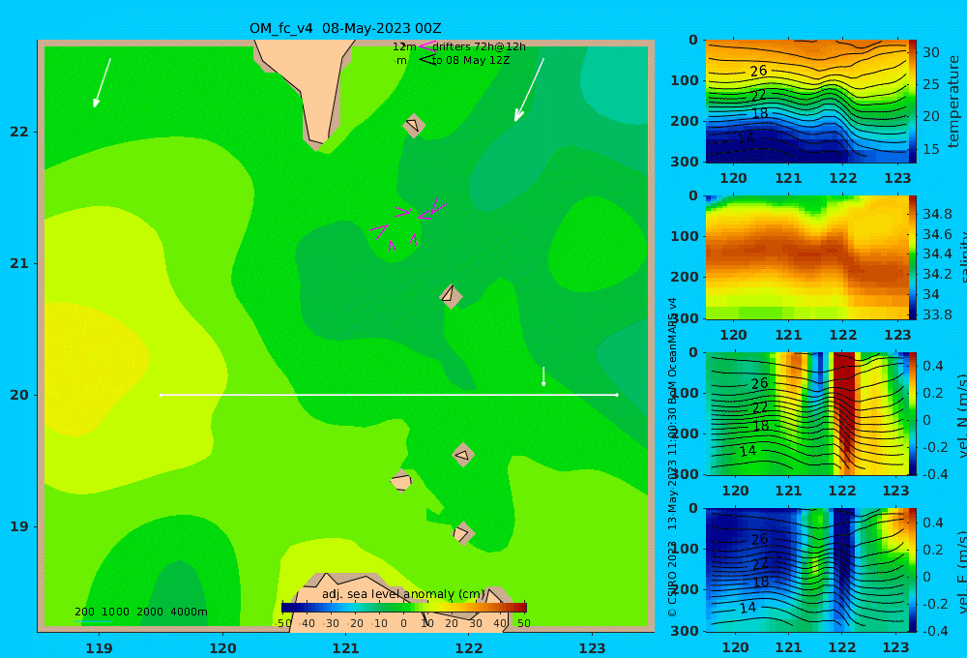967x658 pixels.
Task: Click longitude label '119' on the main map
Action: tap(99, 648)
